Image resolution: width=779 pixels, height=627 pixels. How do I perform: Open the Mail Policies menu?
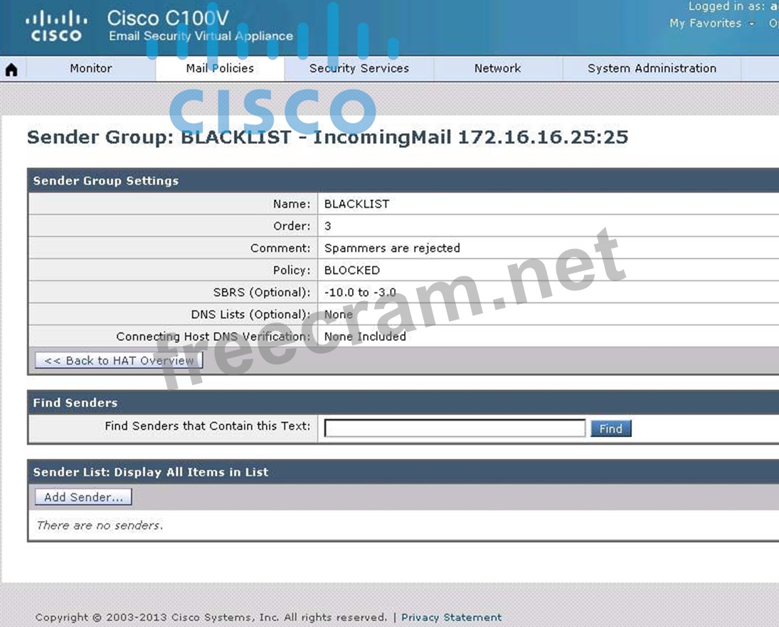point(220,68)
